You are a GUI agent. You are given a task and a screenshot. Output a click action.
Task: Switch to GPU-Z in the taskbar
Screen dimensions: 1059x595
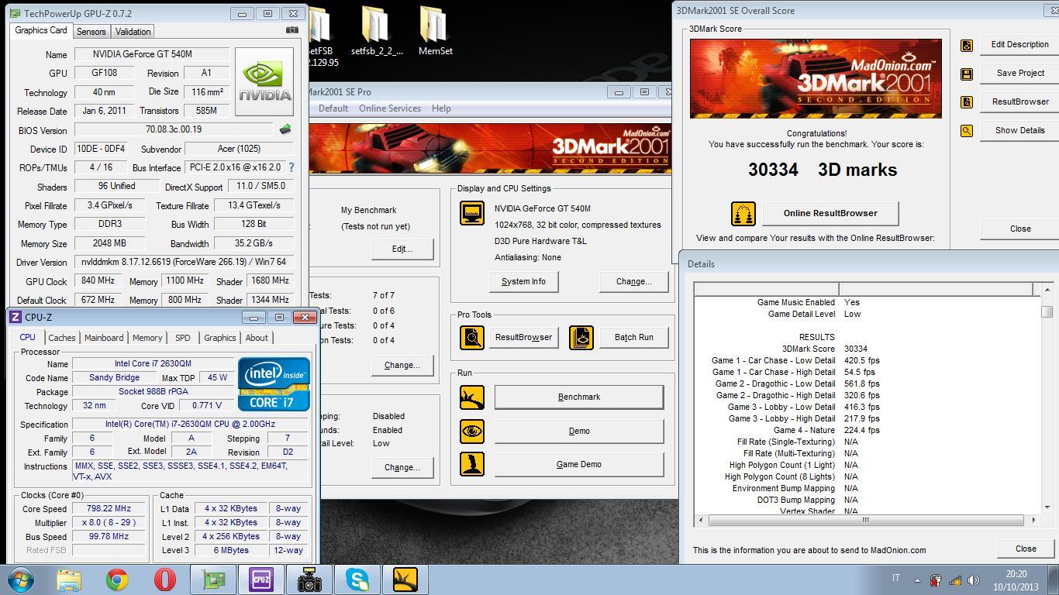coord(213,580)
